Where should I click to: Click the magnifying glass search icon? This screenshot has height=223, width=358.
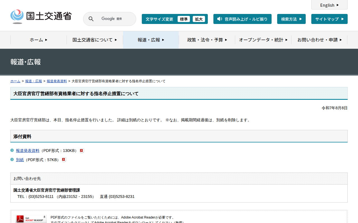(91, 19)
